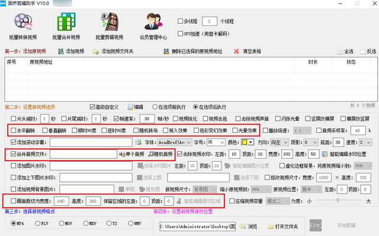Open 批量合并视频 tool icon
379x236 pixels.
click(x=66, y=22)
